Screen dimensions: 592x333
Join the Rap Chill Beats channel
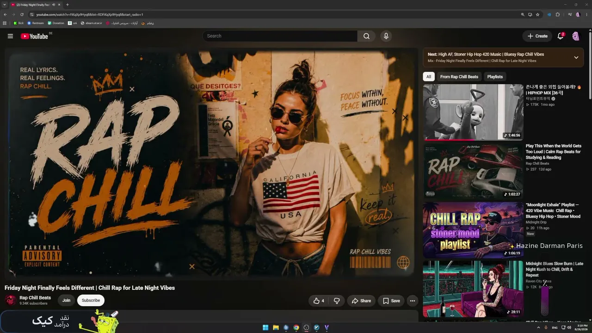pyautogui.click(x=67, y=301)
